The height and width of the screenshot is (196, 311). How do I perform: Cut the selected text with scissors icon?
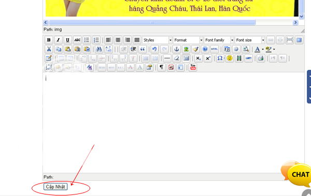pyautogui.click(x=49, y=49)
